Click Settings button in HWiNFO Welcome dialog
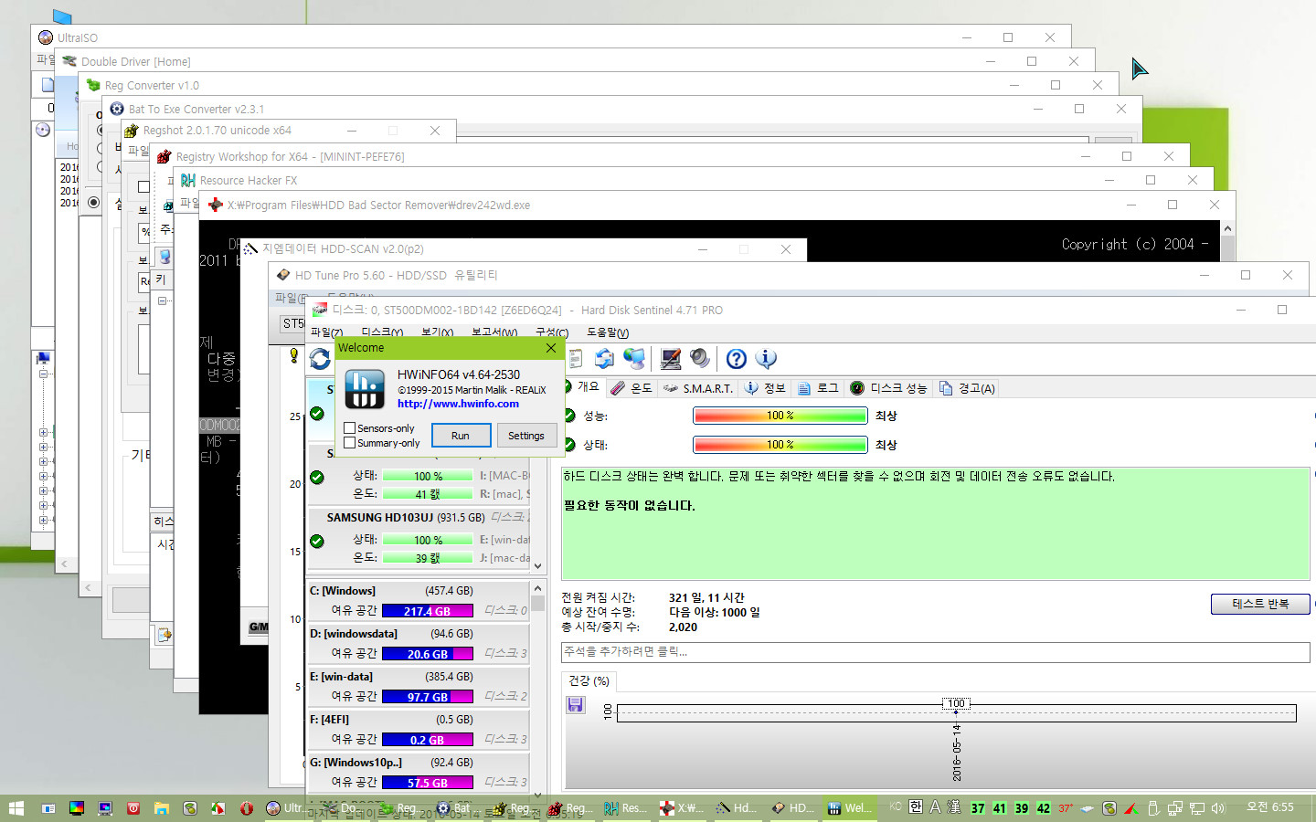Image resolution: width=1316 pixels, height=822 pixels. point(526,436)
